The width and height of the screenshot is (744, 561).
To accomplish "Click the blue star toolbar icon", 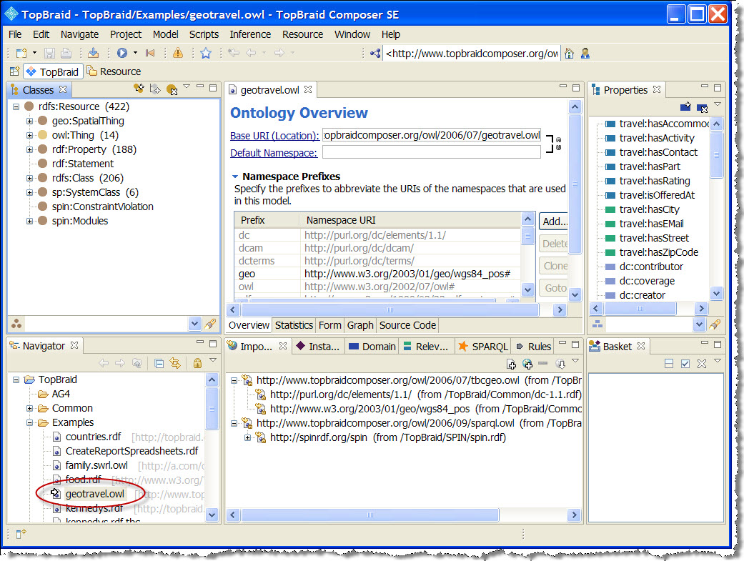I will coord(206,53).
